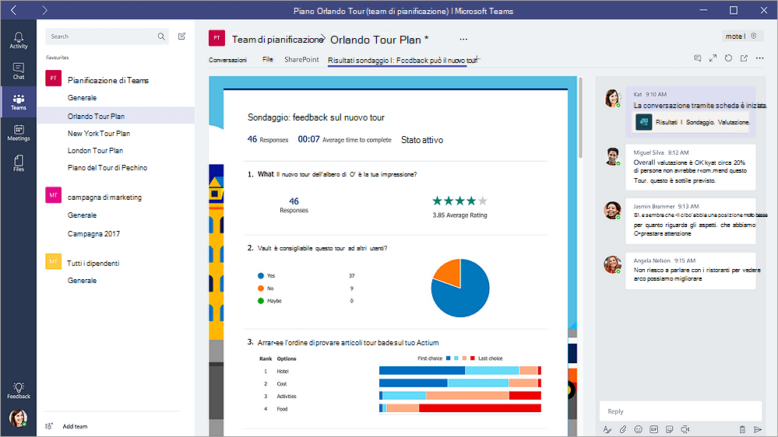Click the add team icon

(48, 426)
